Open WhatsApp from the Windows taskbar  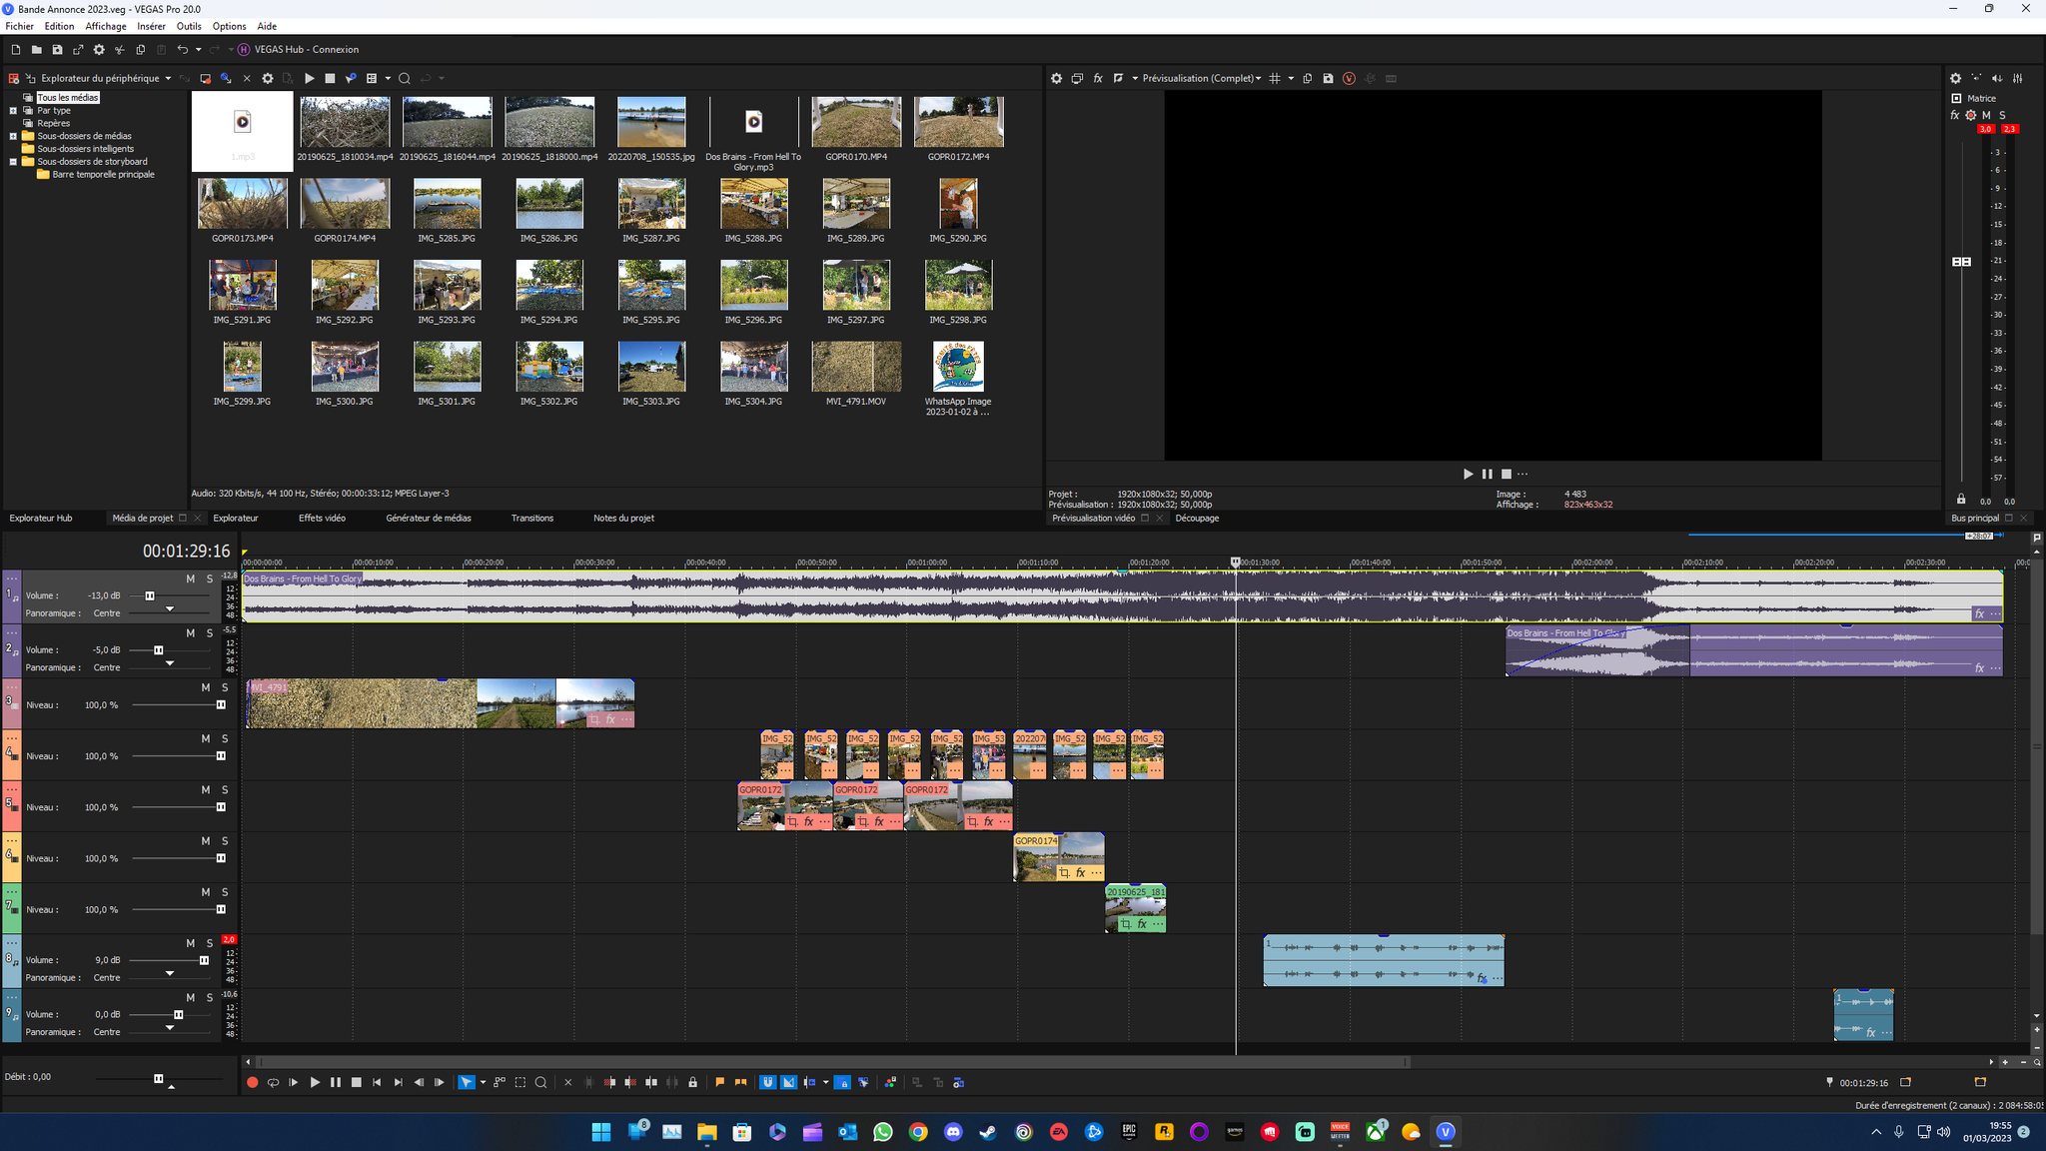882,1132
